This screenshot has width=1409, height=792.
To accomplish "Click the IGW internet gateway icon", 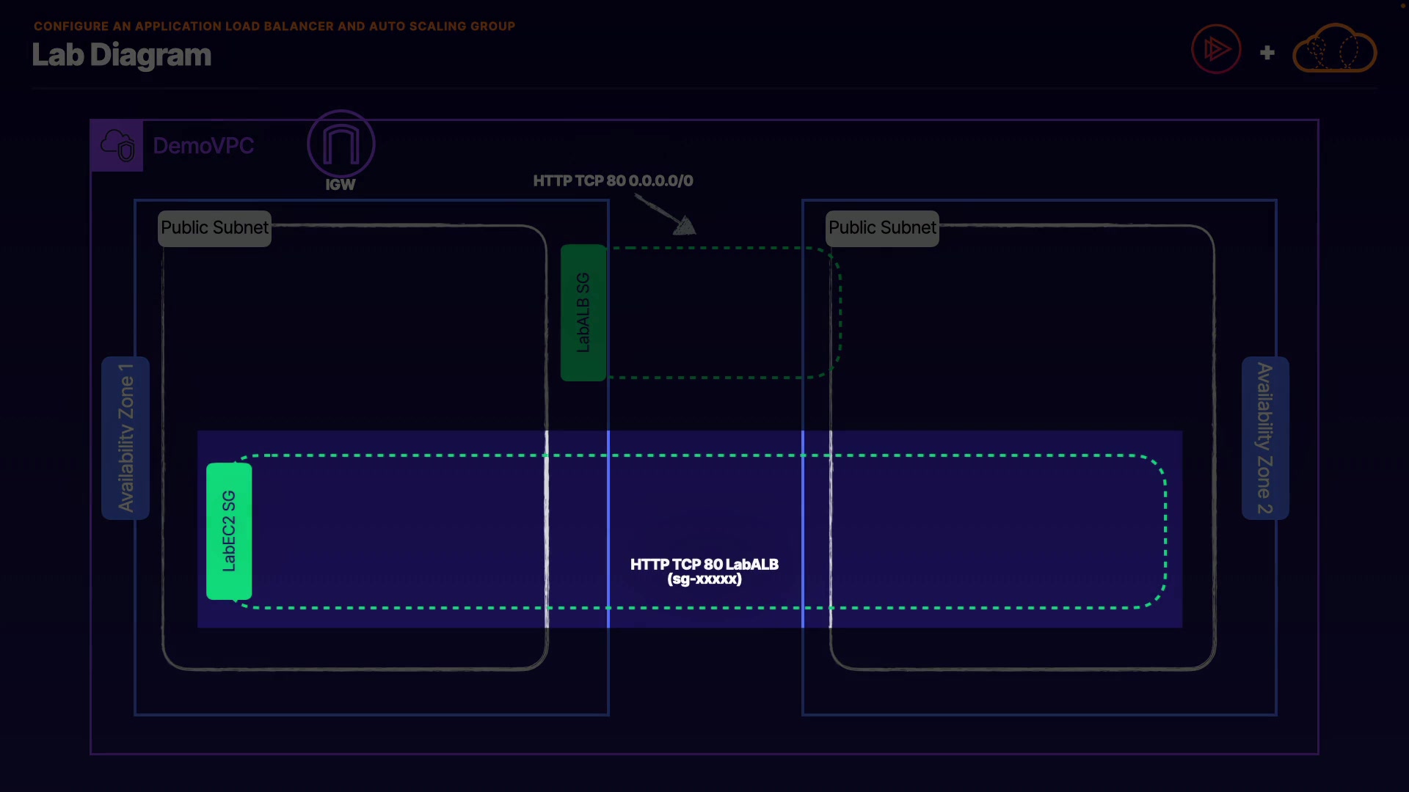I will [x=341, y=144].
